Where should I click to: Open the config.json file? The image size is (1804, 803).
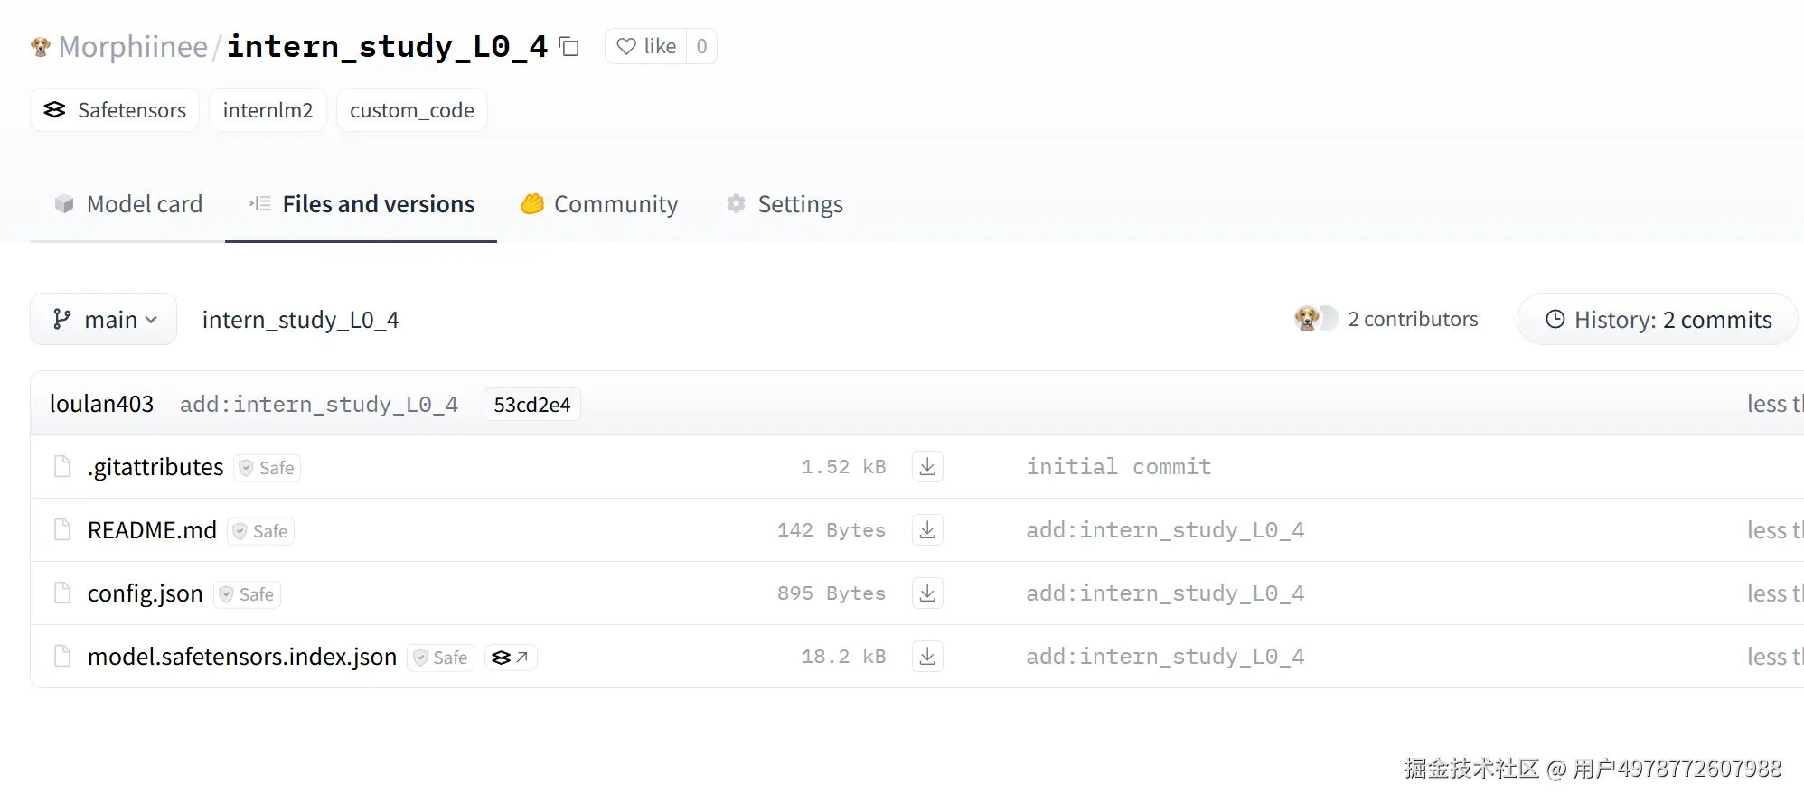(145, 593)
